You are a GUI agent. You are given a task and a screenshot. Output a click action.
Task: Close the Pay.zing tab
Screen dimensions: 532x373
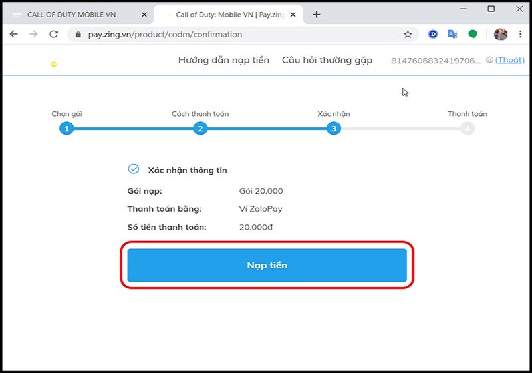[x=293, y=15]
